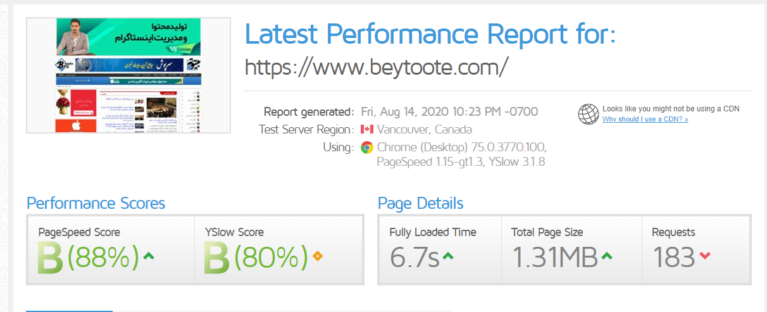This screenshot has width=767, height=312.
Task: Click the 183 Requests count
Action: (673, 257)
